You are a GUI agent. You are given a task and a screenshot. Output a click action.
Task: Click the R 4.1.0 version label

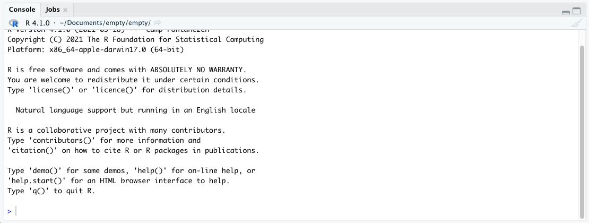[x=37, y=23]
